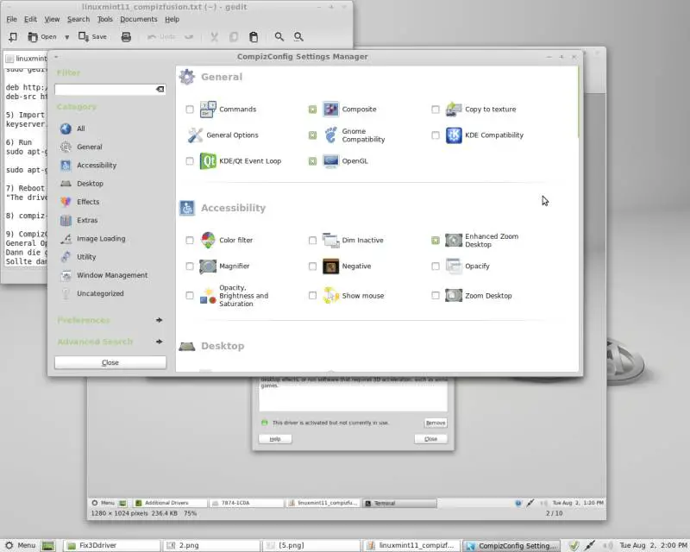690x552 pixels.
Task: Open the Commands plugin icon
Action: [208, 110]
